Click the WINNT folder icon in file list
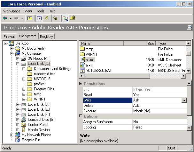This screenshot has height=152, width=194. tap(82, 54)
